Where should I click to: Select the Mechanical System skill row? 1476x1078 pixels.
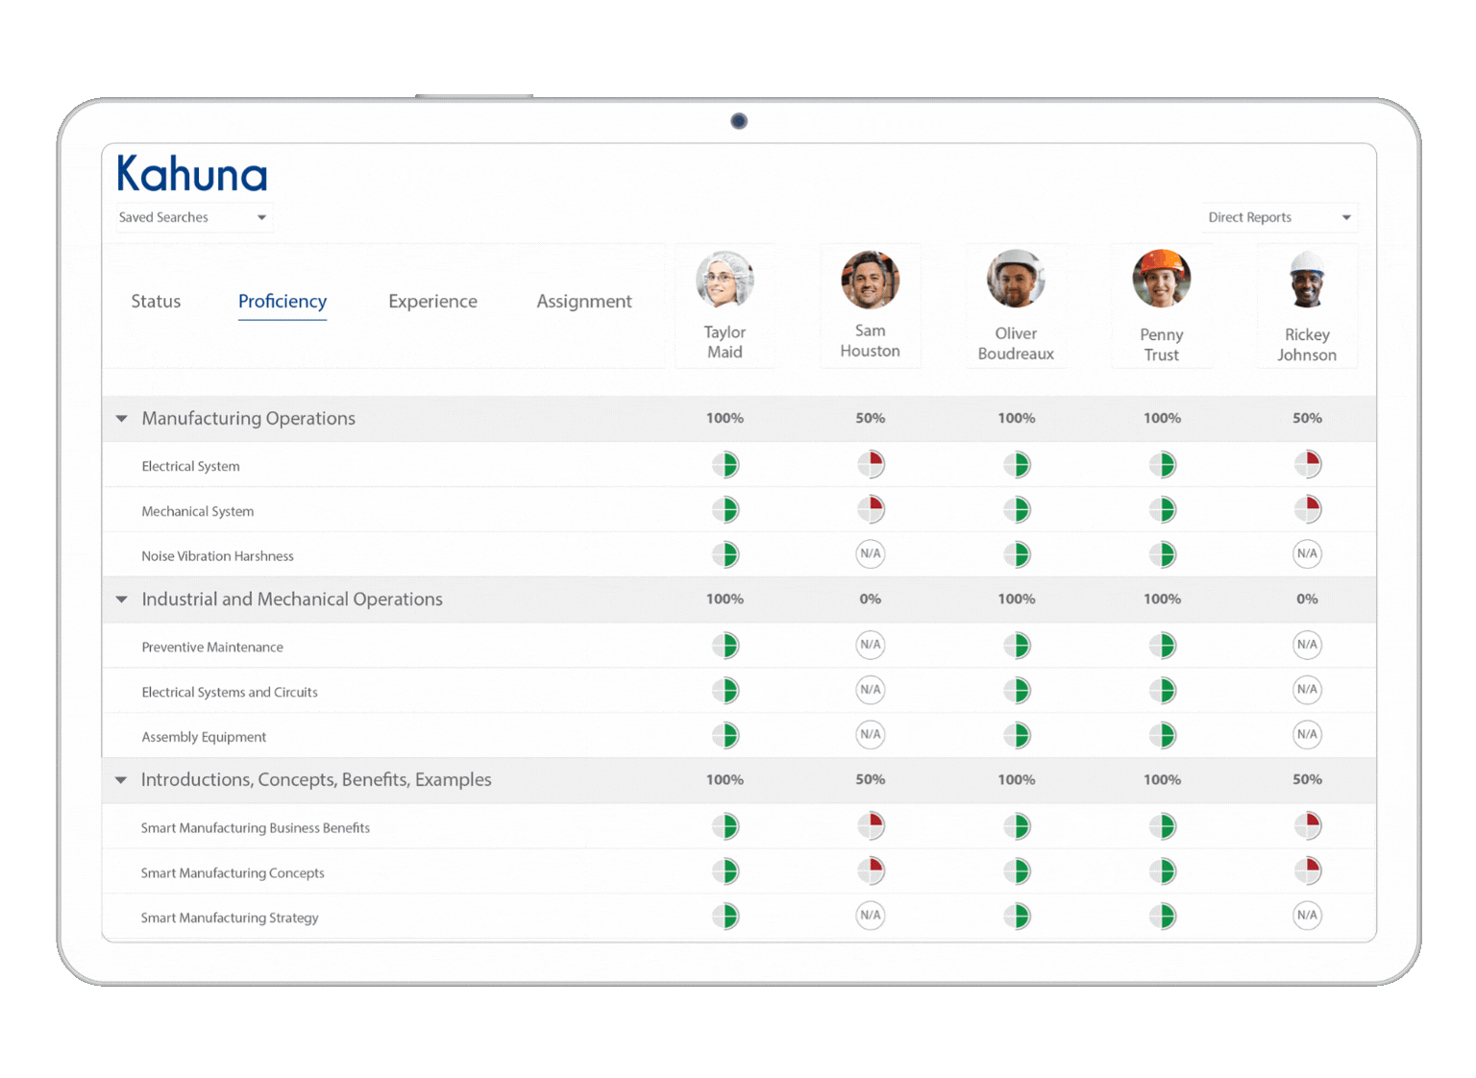point(739,510)
